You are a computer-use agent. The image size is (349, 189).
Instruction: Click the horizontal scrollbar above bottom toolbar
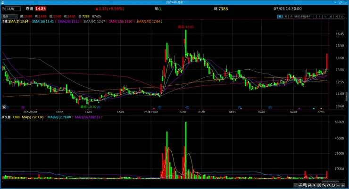click(x=330, y=181)
